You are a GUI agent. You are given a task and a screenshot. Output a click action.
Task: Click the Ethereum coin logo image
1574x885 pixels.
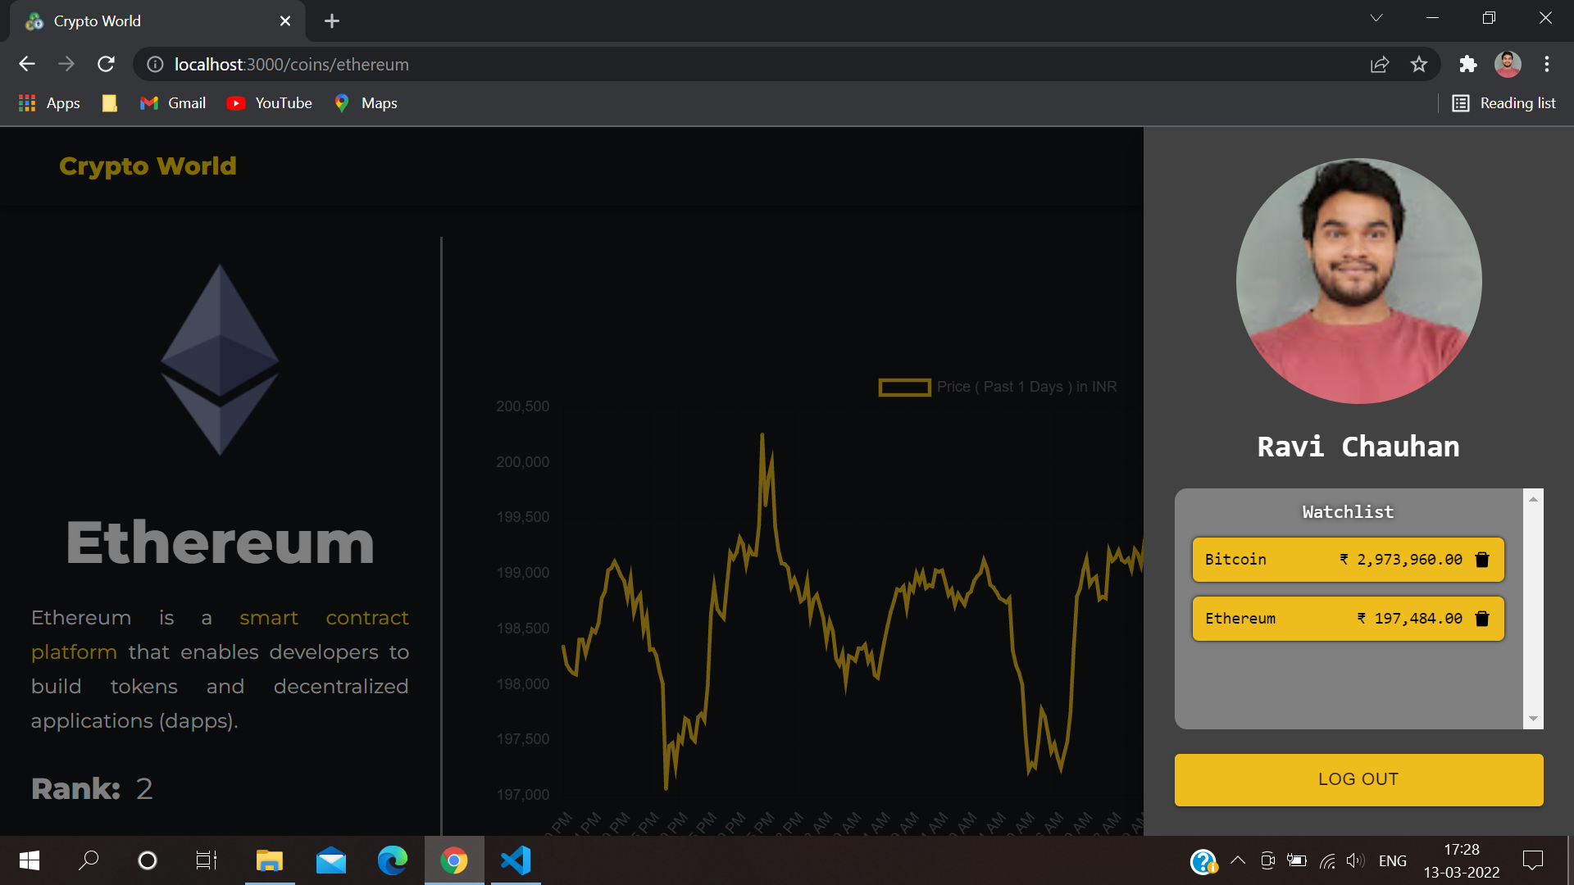(x=220, y=359)
